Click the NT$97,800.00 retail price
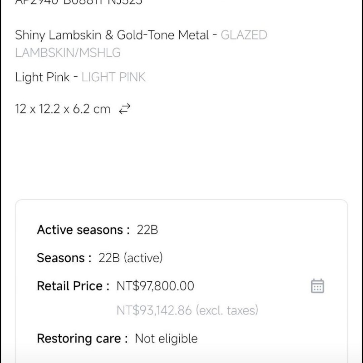The width and height of the screenshot is (363, 363). (155, 286)
